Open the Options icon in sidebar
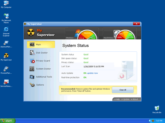Viewport: 165px width, 123px height. pos(32,85)
